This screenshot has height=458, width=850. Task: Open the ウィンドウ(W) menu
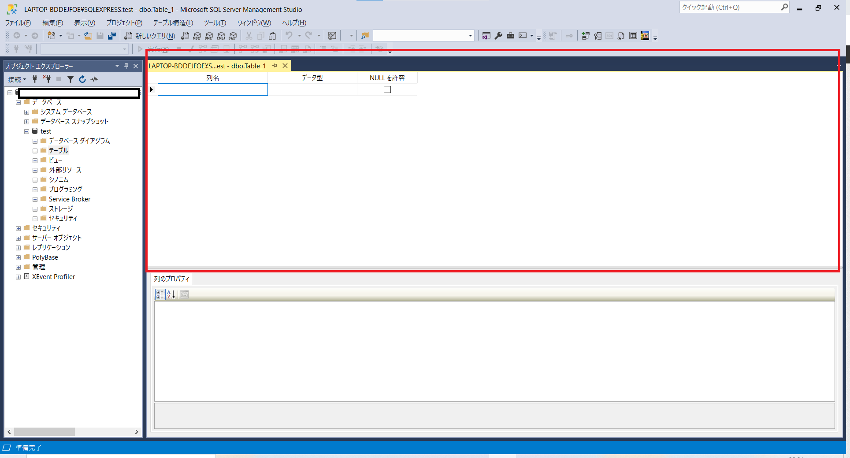[254, 23]
